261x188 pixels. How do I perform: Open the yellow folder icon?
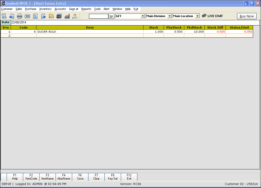[51, 16]
